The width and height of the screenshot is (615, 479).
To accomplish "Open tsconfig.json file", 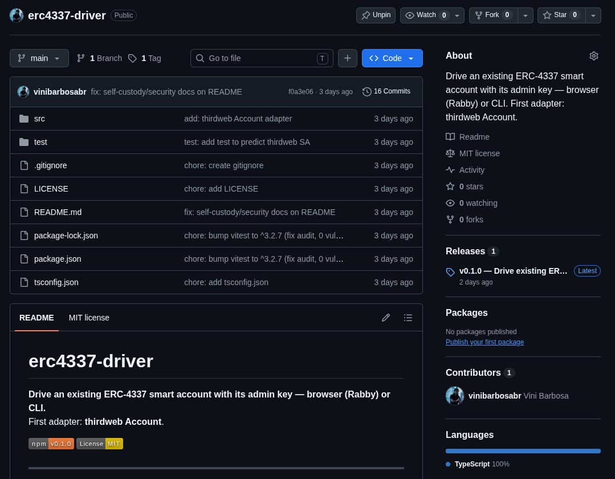I will (56, 282).
